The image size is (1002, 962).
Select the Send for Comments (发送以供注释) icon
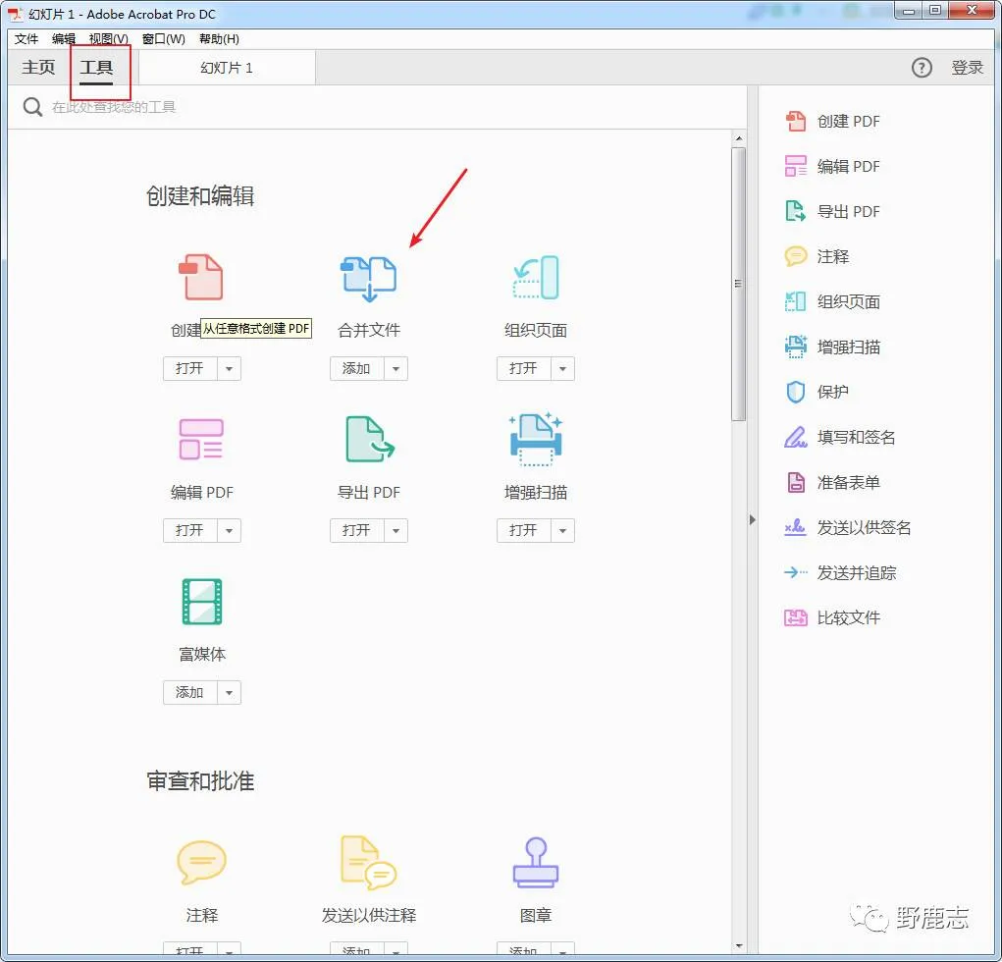pyautogui.click(x=369, y=862)
